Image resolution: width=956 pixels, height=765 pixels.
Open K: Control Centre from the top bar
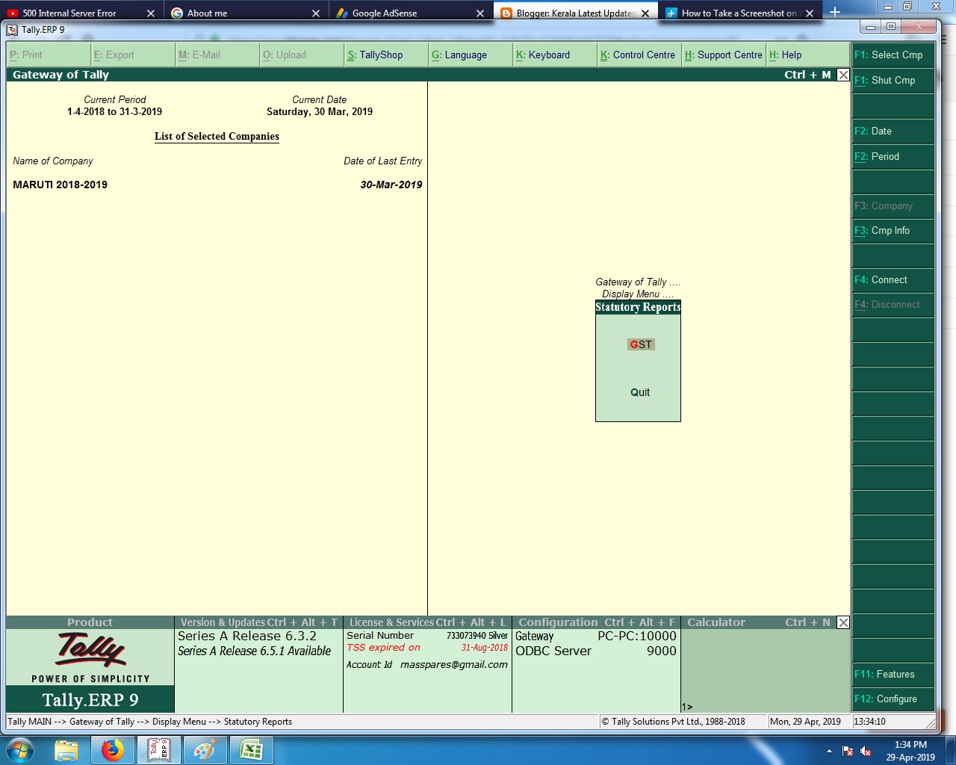pyautogui.click(x=639, y=55)
